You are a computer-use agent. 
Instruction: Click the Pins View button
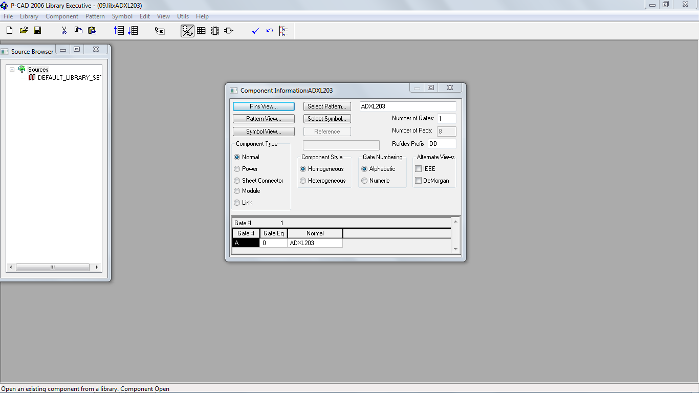(264, 106)
